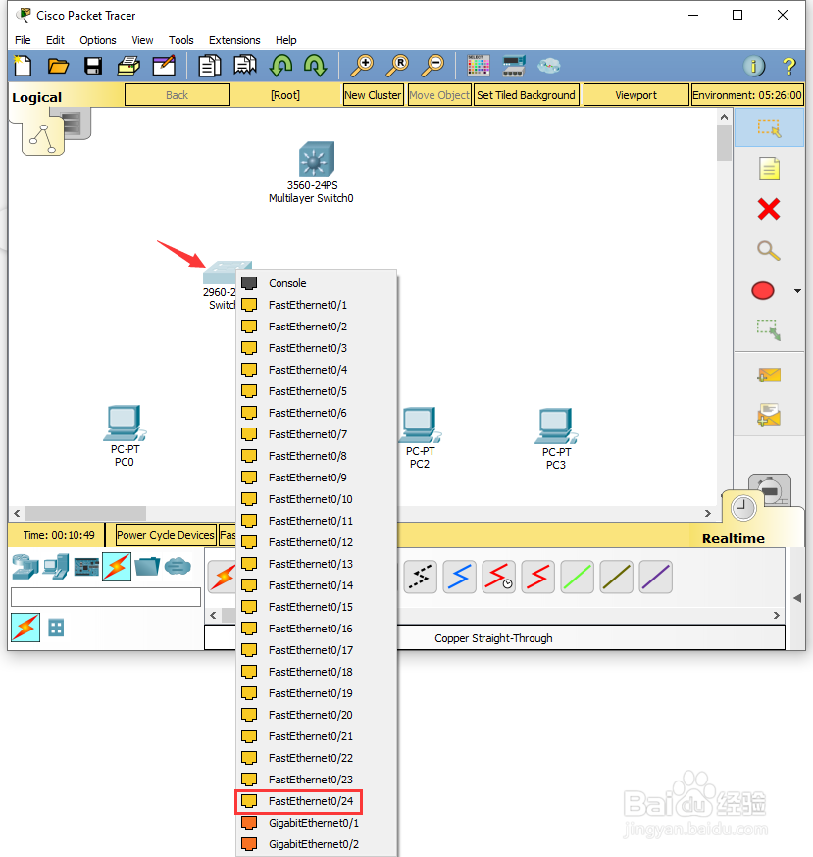Select the Console port entry
This screenshot has height=857, width=813.
pyautogui.click(x=317, y=283)
